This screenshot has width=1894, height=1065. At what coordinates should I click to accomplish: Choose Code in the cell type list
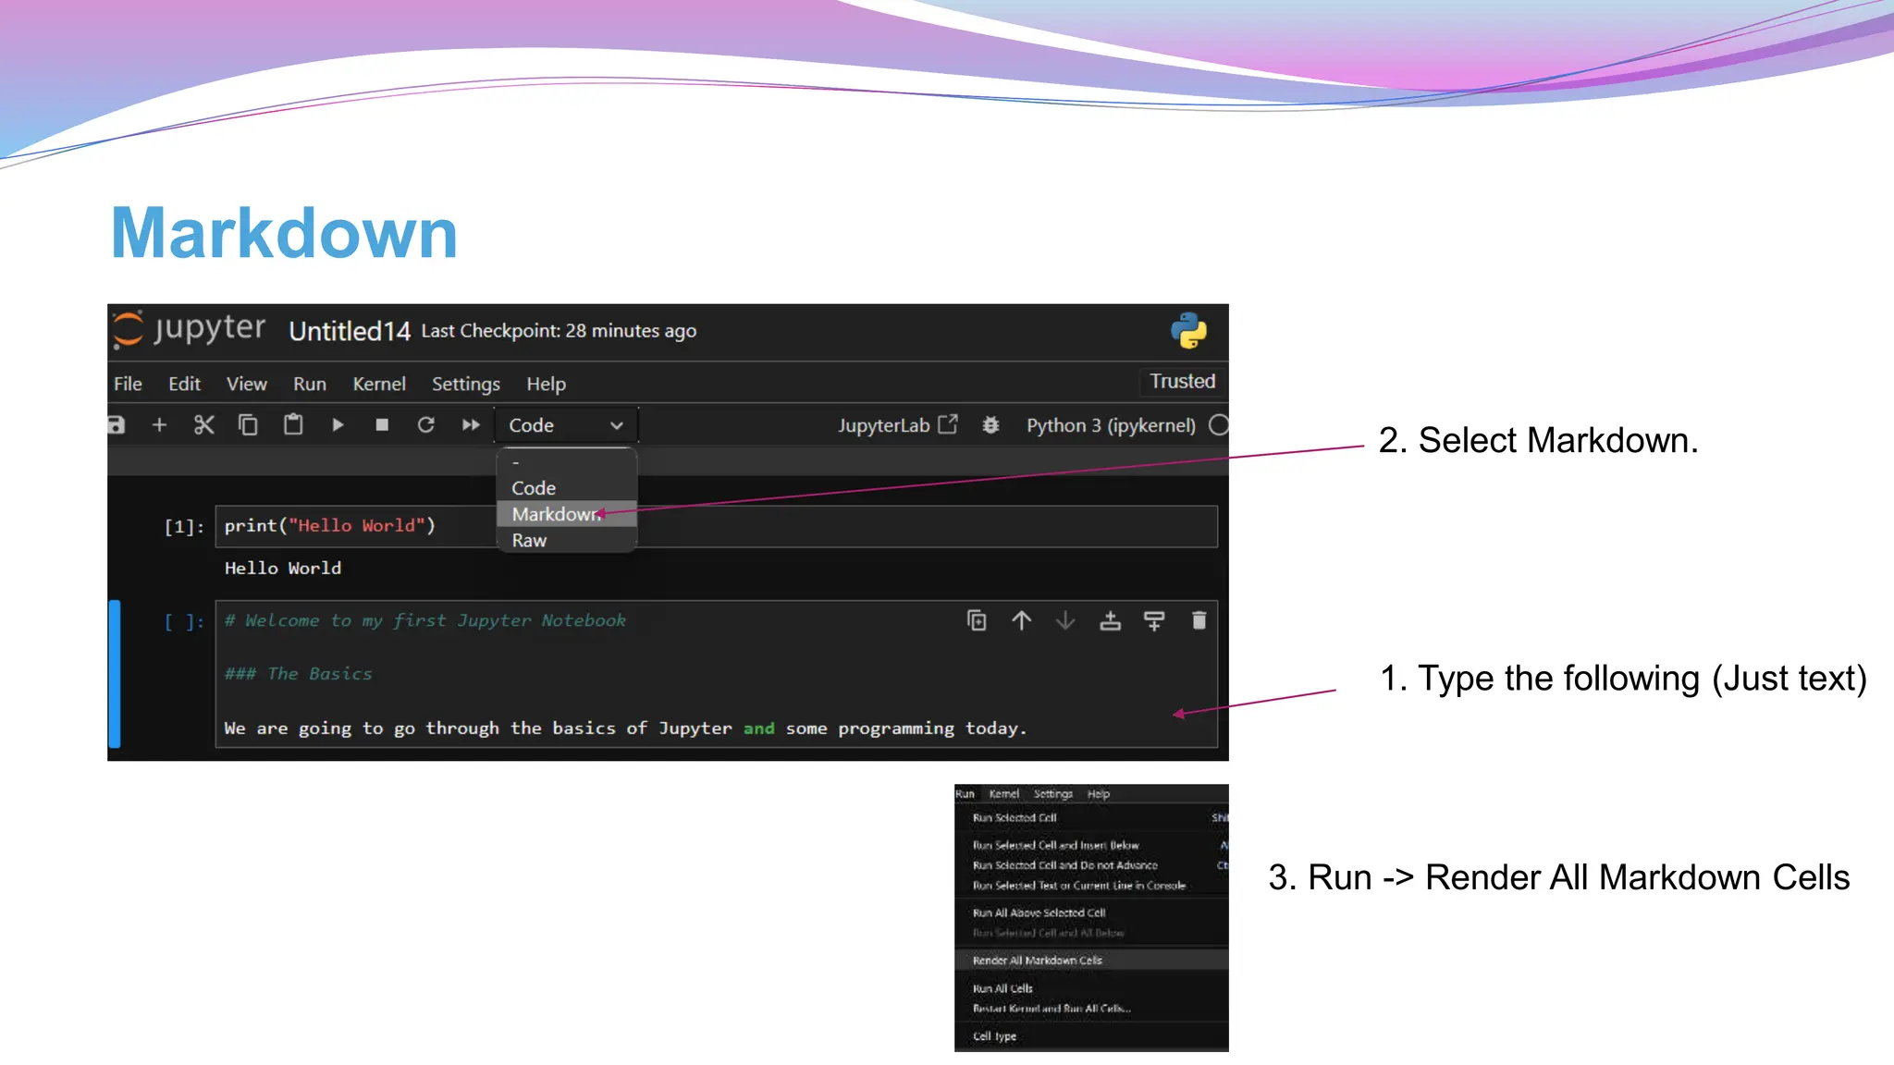tap(567, 488)
